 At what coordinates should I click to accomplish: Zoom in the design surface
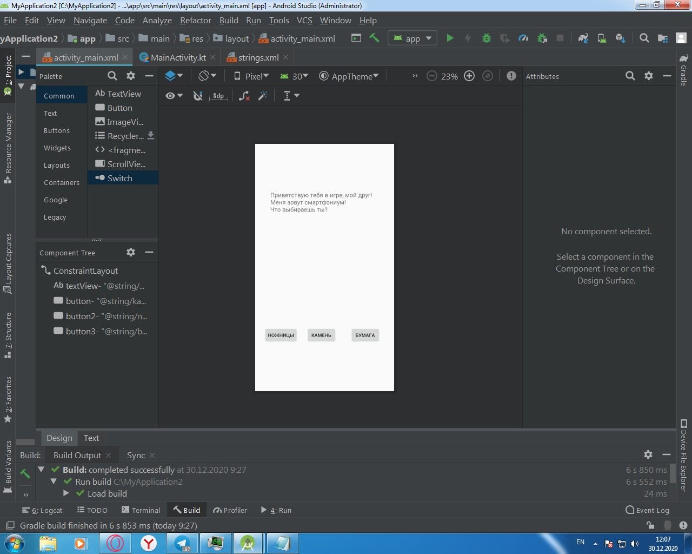[469, 76]
